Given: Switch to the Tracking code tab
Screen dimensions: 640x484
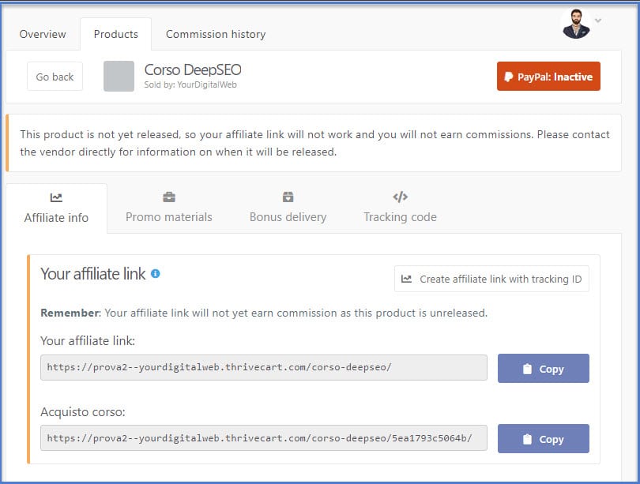Looking at the screenshot, I should tap(400, 208).
